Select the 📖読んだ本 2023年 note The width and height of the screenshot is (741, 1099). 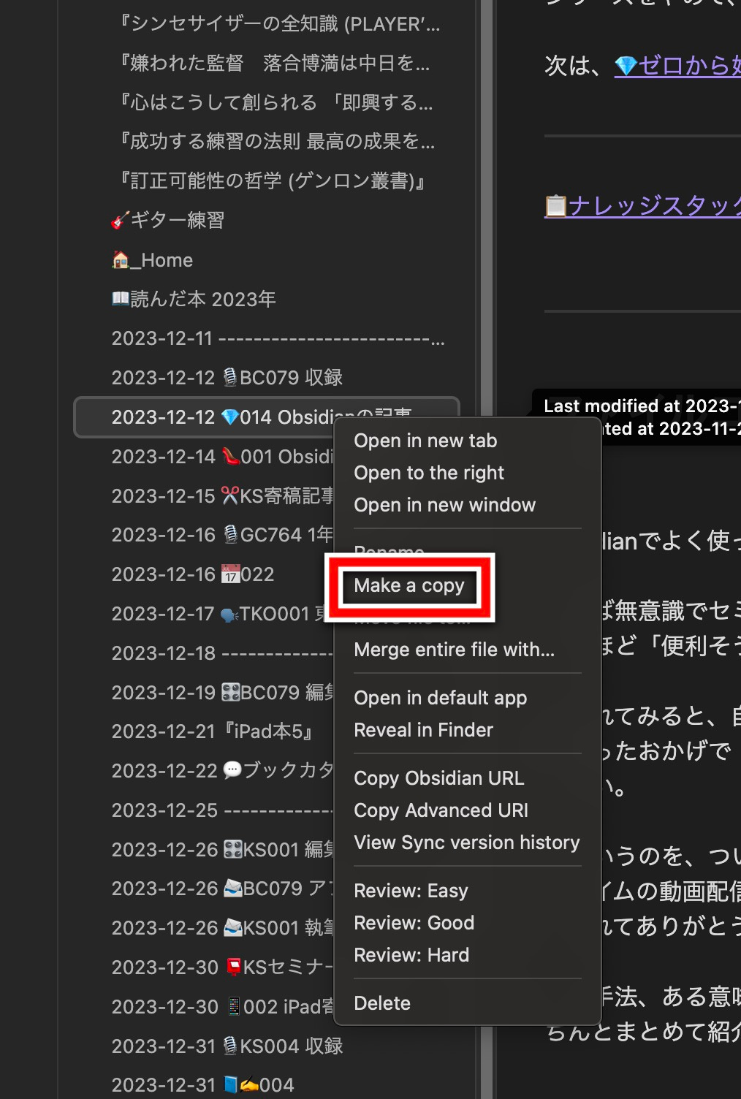(x=193, y=298)
